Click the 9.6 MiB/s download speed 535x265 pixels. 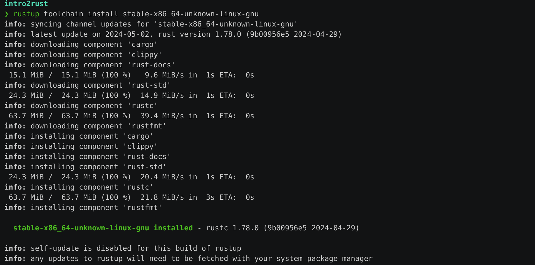point(164,75)
